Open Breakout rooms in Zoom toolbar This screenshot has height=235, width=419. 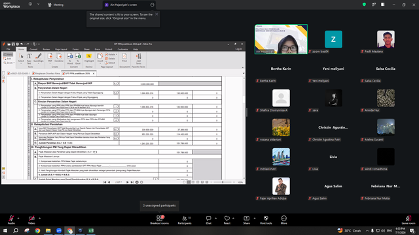pyautogui.click(x=160, y=220)
